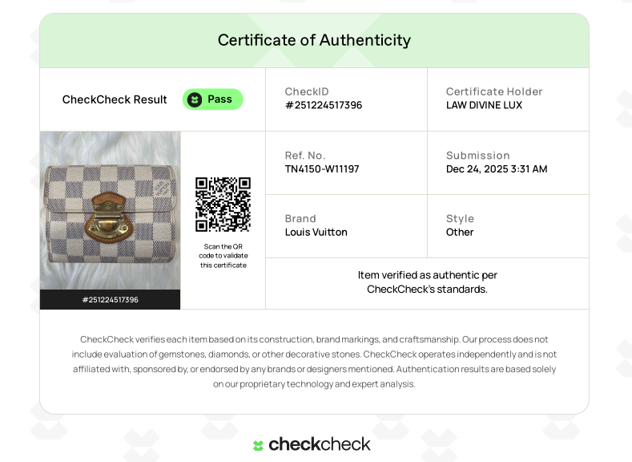Image resolution: width=632 pixels, height=462 pixels.
Task: Click the Ref. No. value TN4150-W11197
Action: click(x=322, y=168)
